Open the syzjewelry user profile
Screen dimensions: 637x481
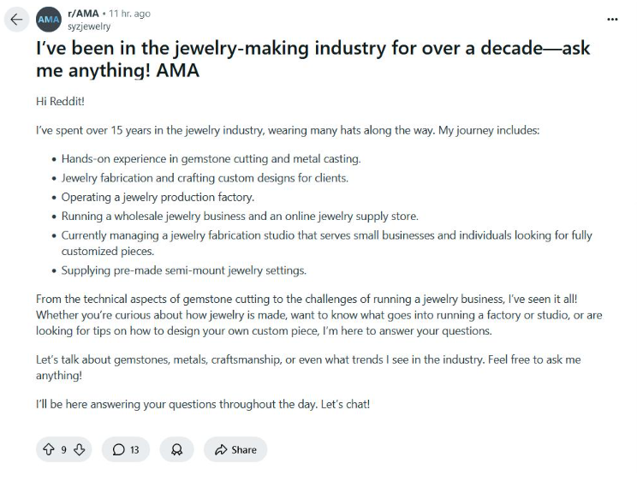point(89,27)
